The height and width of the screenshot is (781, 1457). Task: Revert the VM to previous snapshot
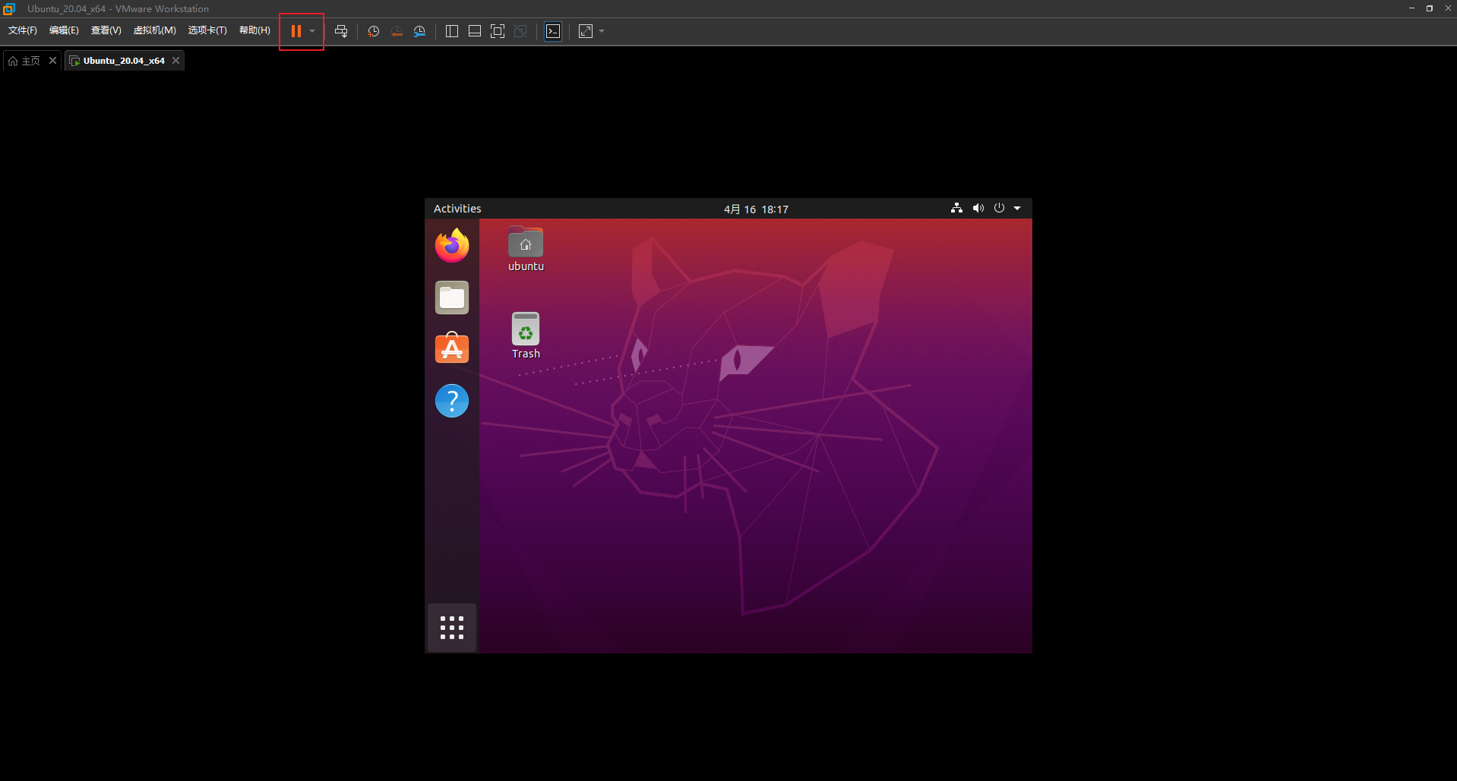tap(397, 31)
